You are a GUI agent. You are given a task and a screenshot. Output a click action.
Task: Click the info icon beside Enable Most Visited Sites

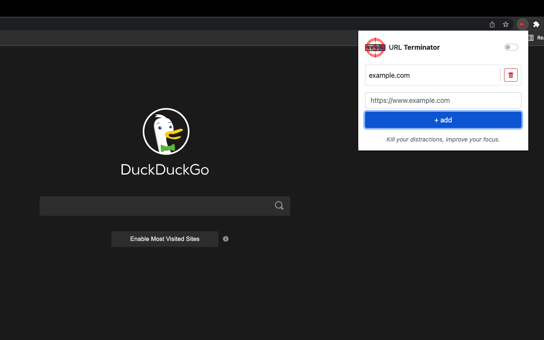point(226,239)
